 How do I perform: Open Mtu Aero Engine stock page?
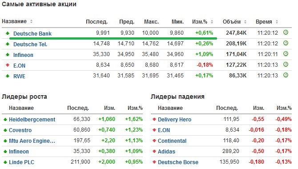32,141
